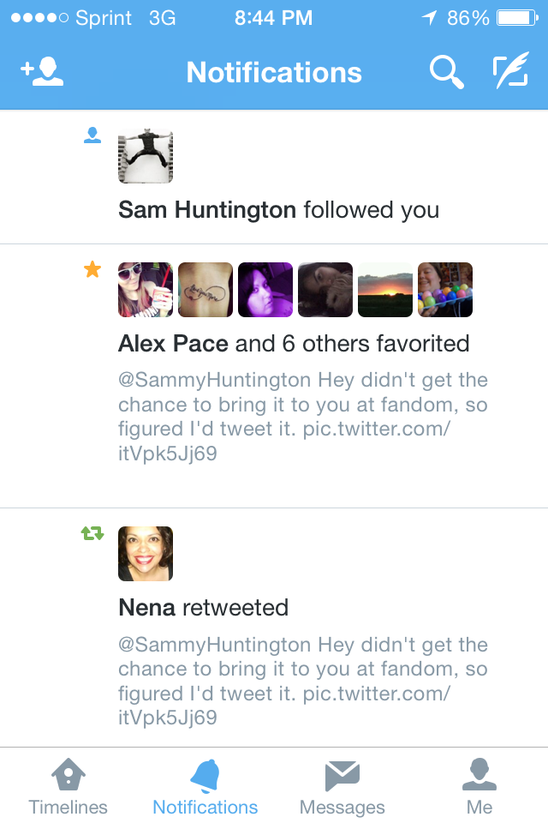Tap the sunglasses girl avatar thumbnail
Viewport: 548px width, 823px height.
click(146, 290)
